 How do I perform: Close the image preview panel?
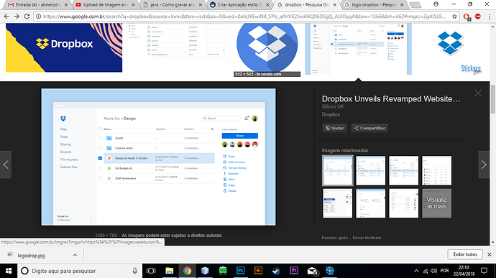click(x=478, y=93)
